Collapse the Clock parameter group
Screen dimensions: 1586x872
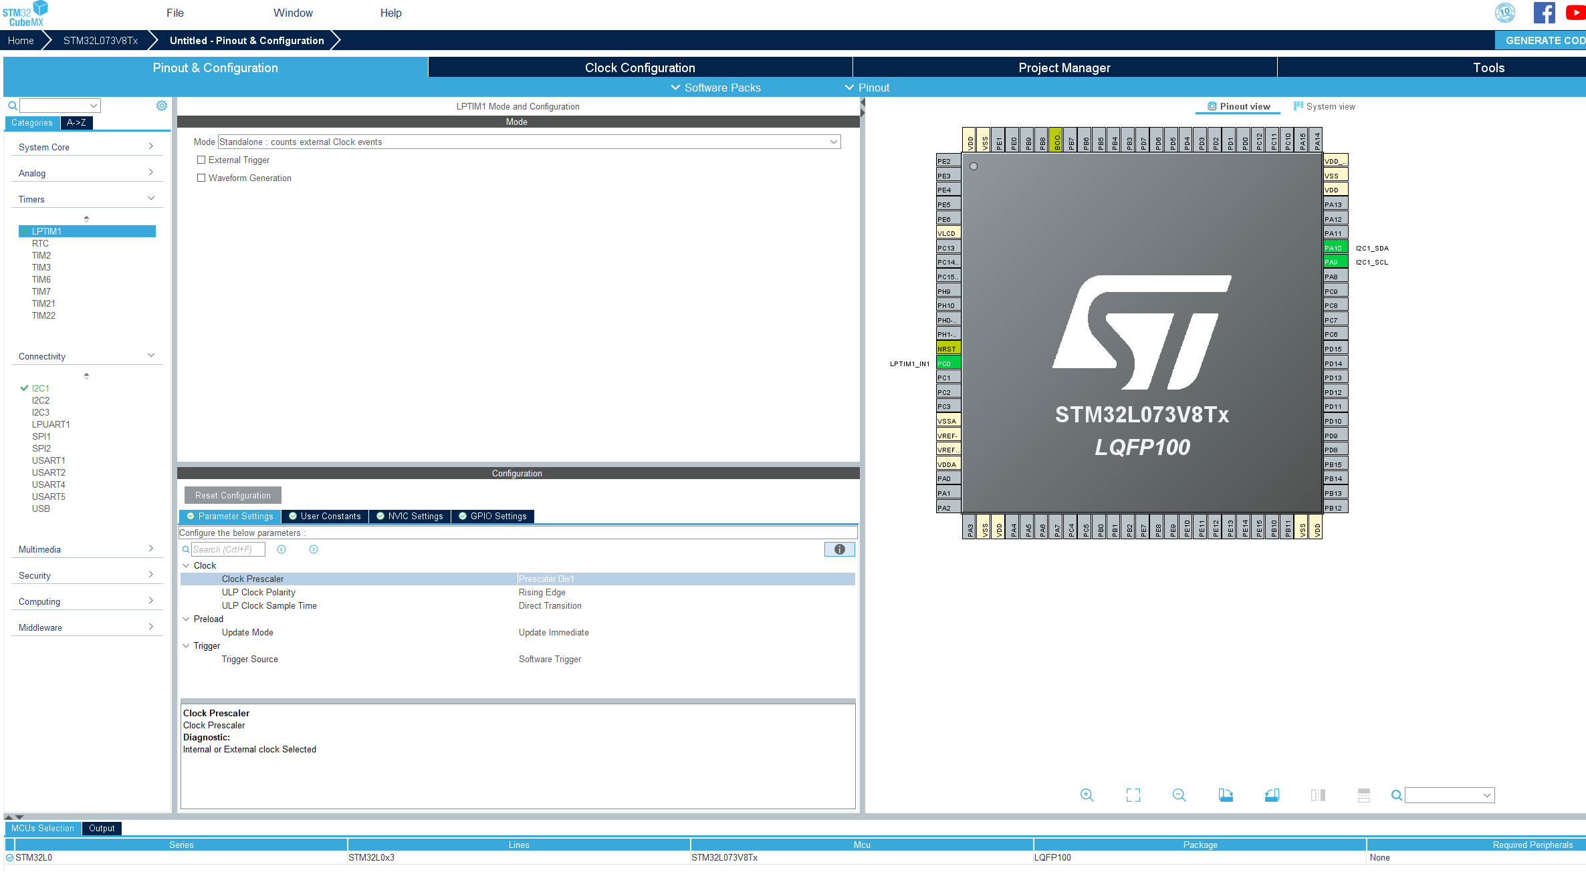[186, 565]
